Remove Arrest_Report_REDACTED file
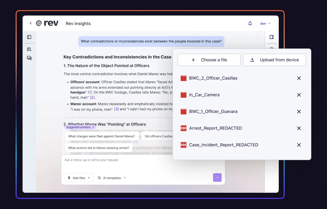327x209 pixels. (299, 128)
